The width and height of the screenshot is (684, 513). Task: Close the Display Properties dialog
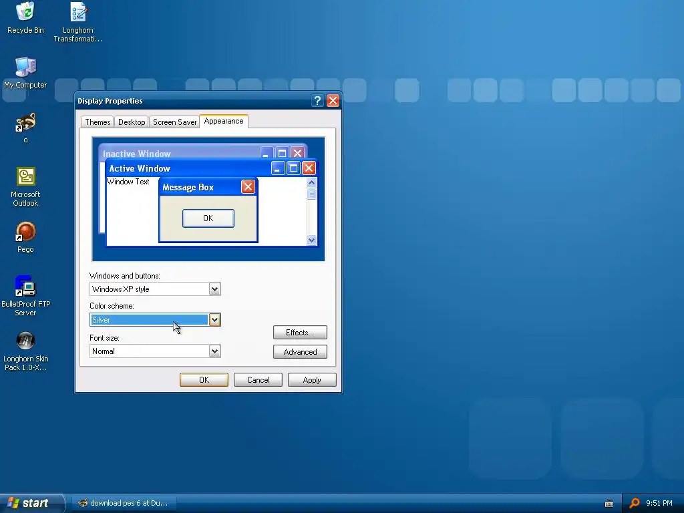click(333, 101)
